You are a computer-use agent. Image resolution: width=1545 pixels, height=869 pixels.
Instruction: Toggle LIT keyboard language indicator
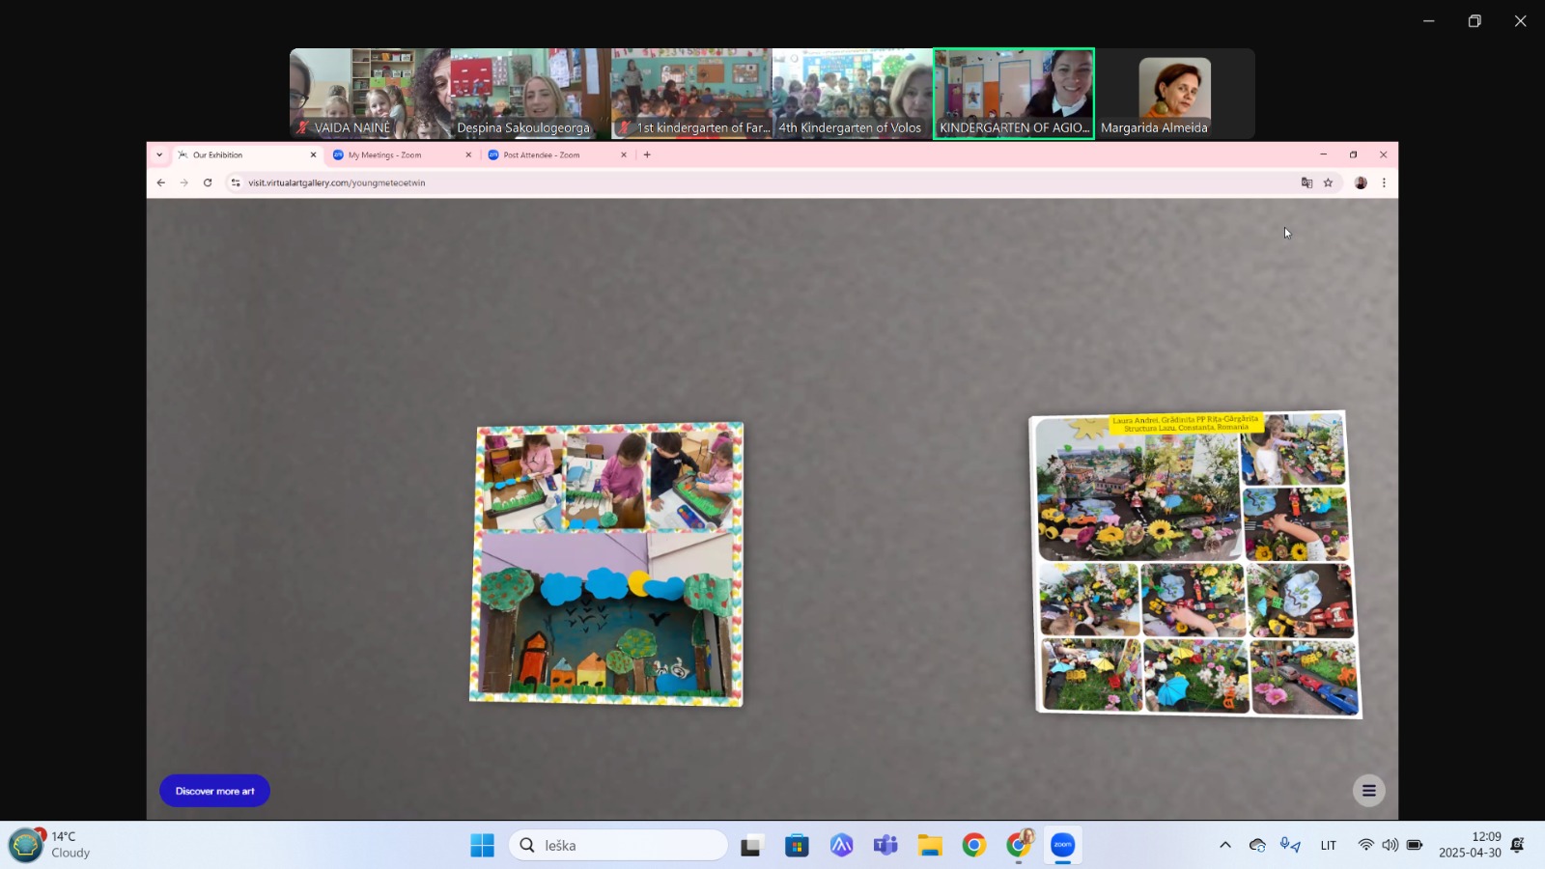[1328, 846]
